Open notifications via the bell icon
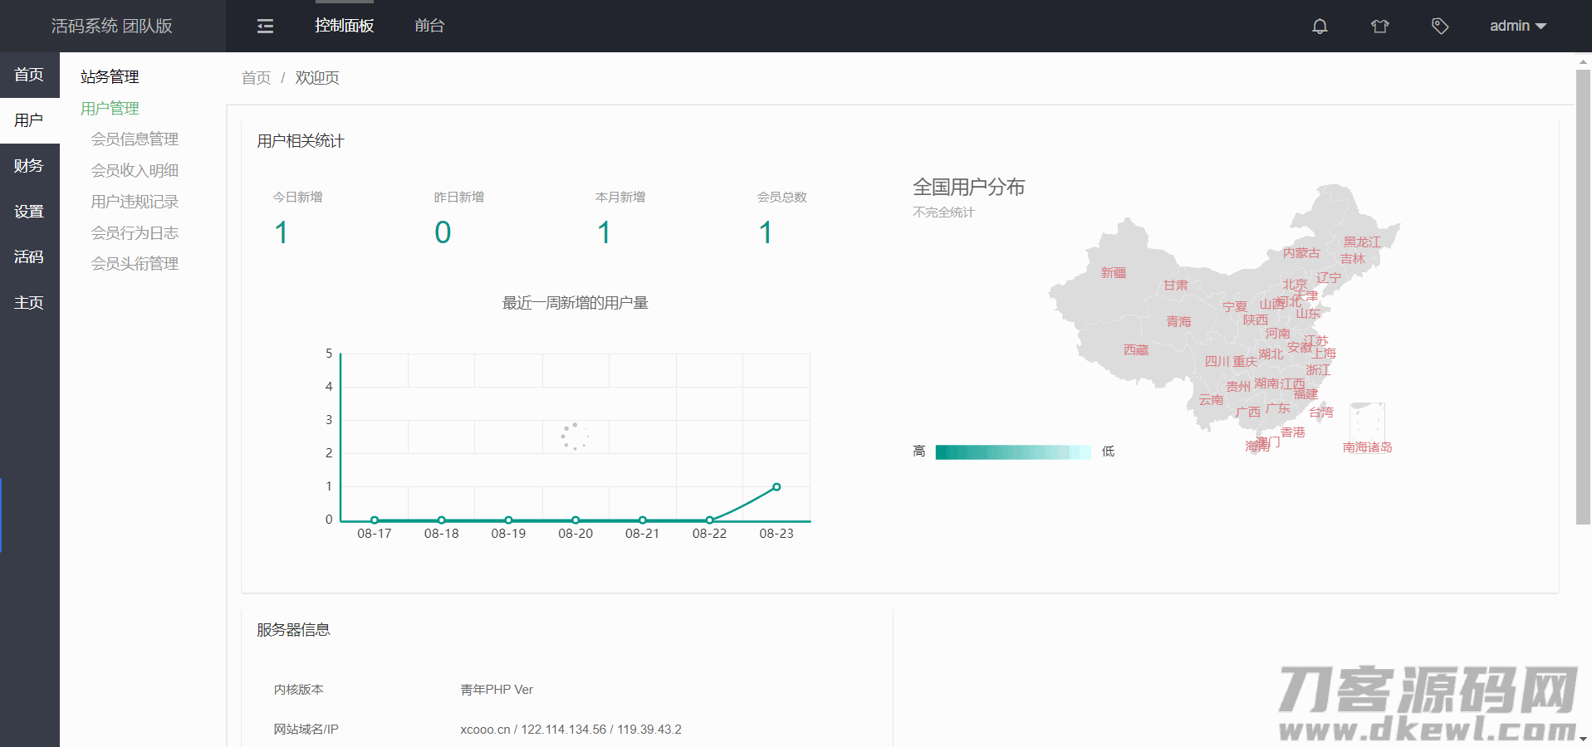The height and width of the screenshot is (747, 1592). click(x=1319, y=27)
